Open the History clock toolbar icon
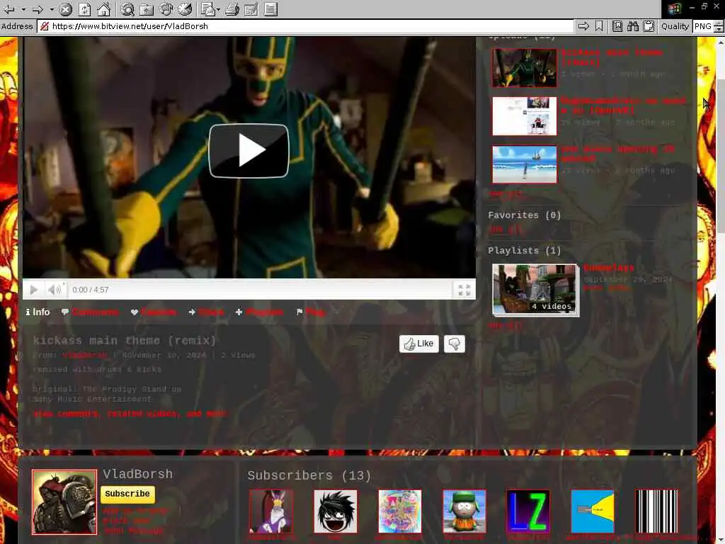725x544 pixels. tap(185, 8)
